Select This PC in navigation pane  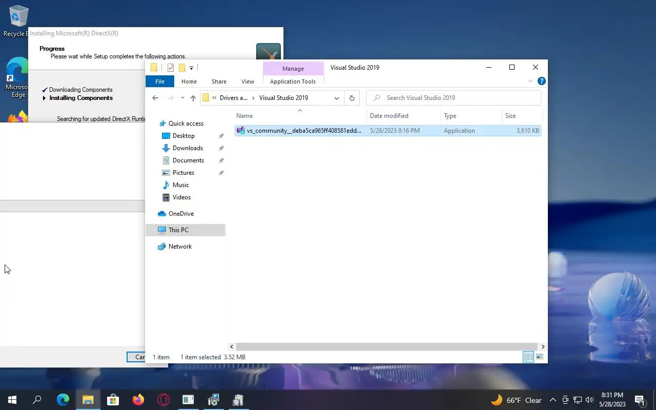pyautogui.click(x=186, y=230)
